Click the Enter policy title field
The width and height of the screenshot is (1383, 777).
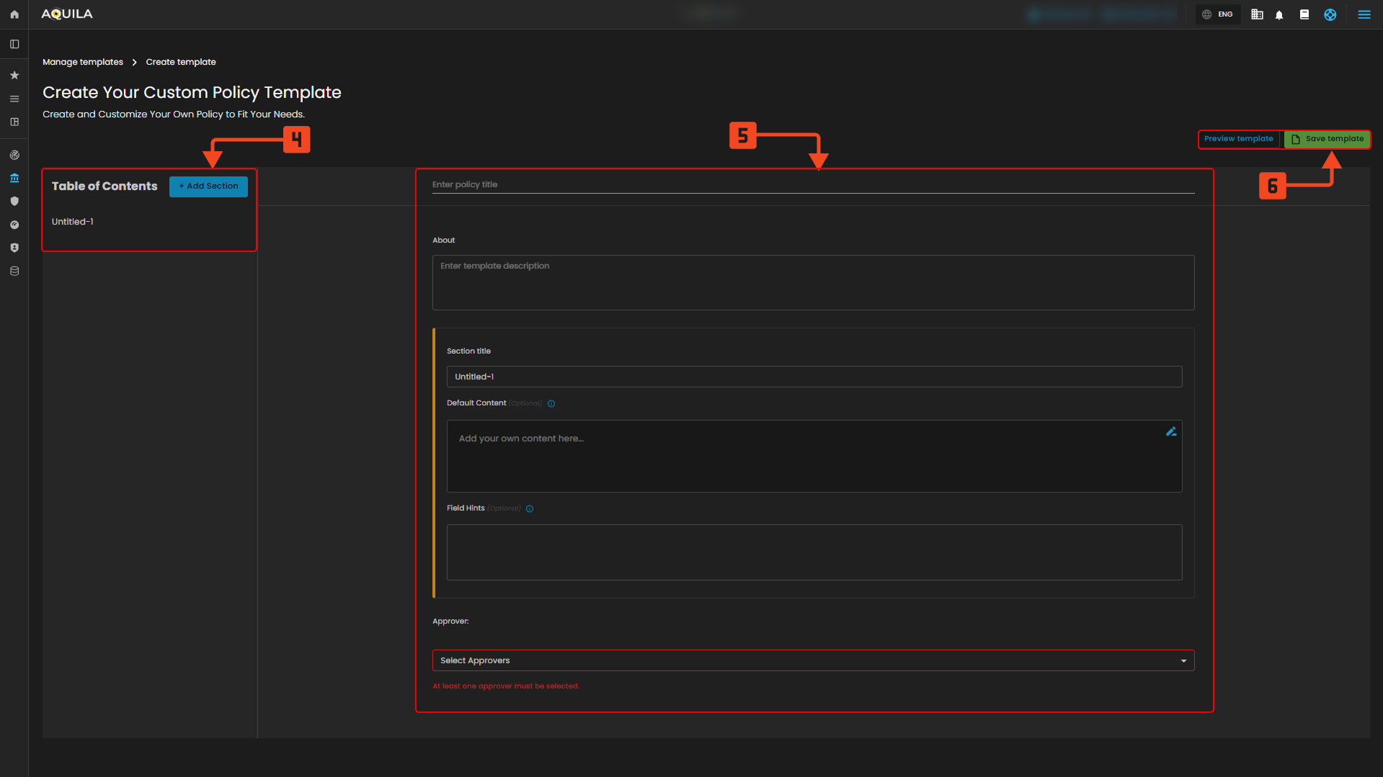[812, 184]
